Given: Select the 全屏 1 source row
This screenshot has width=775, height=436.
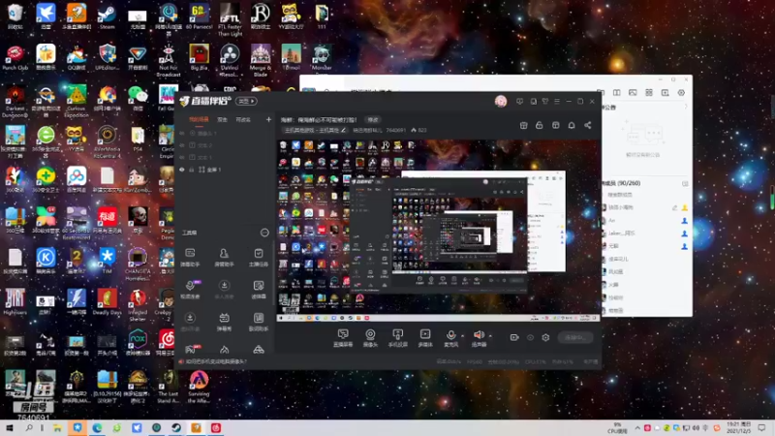Looking at the screenshot, I should click(x=225, y=170).
